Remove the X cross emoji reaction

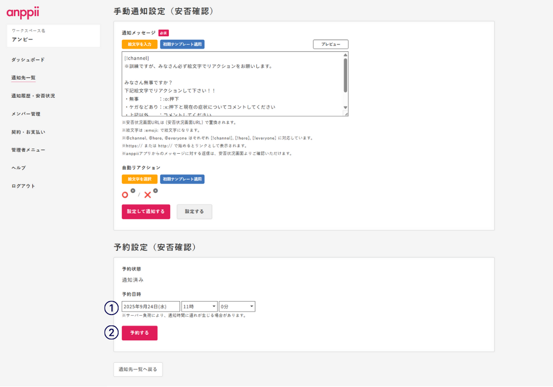(155, 191)
